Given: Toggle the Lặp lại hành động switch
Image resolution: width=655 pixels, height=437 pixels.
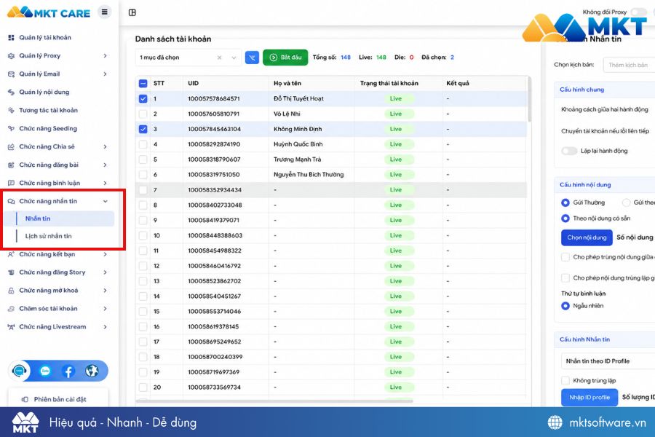Looking at the screenshot, I should (x=569, y=151).
